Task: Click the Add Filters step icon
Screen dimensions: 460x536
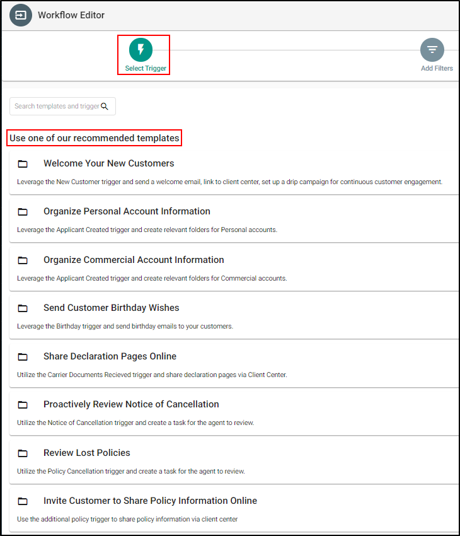Action: click(x=432, y=50)
